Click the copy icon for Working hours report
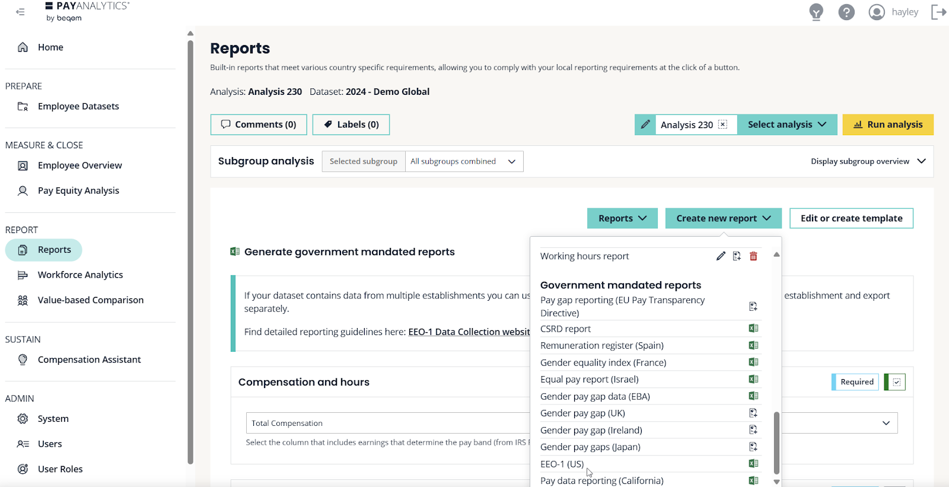The image size is (949, 487). point(737,256)
